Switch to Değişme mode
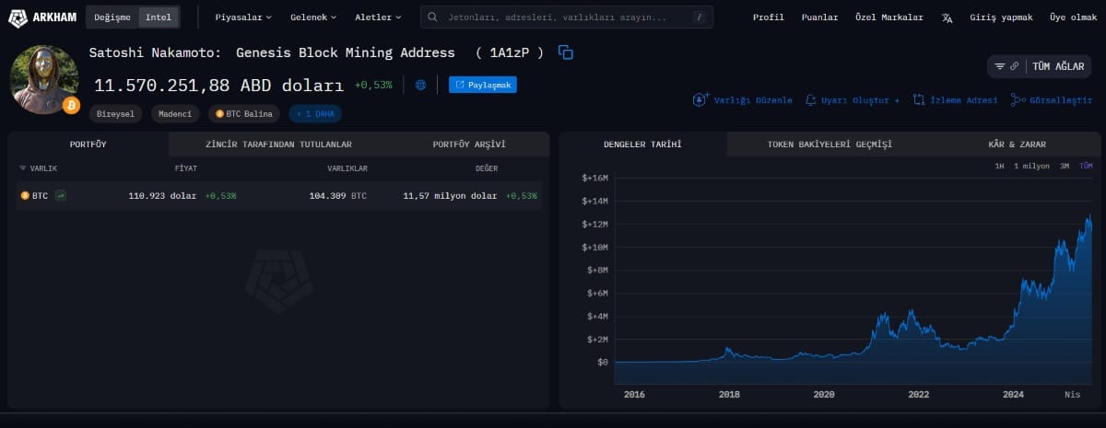This screenshot has height=428, width=1106. (x=112, y=17)
